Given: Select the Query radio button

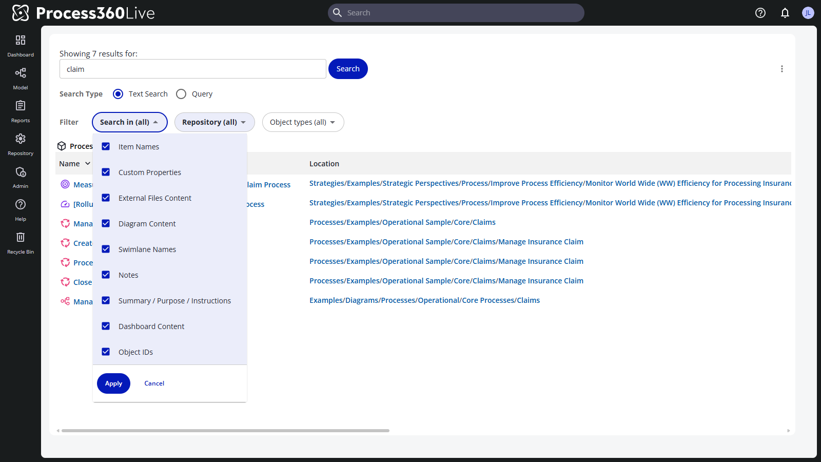Looking at the screenshot, I should 181,94.
